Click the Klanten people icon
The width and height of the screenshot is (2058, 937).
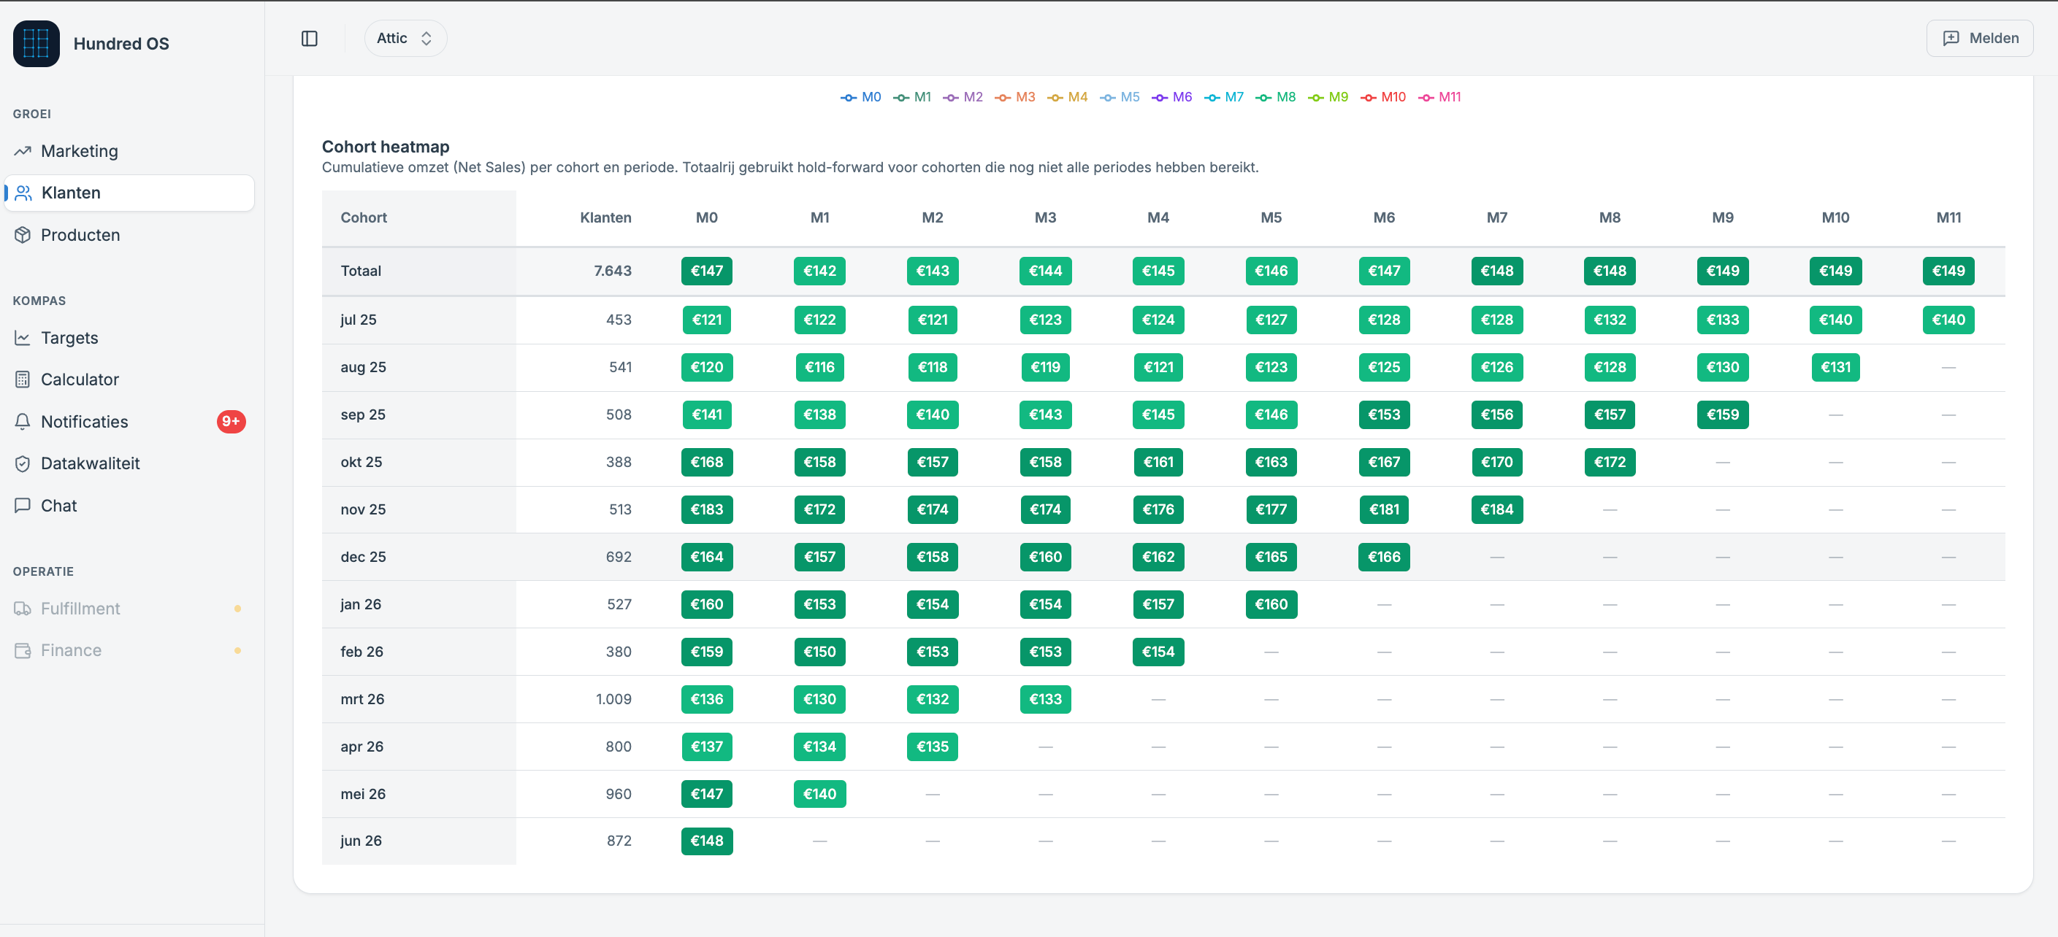pyautogui.click(x=23, y=193)
